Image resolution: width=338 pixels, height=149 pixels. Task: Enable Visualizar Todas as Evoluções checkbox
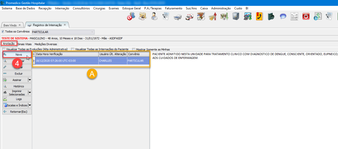pos(4,49)
